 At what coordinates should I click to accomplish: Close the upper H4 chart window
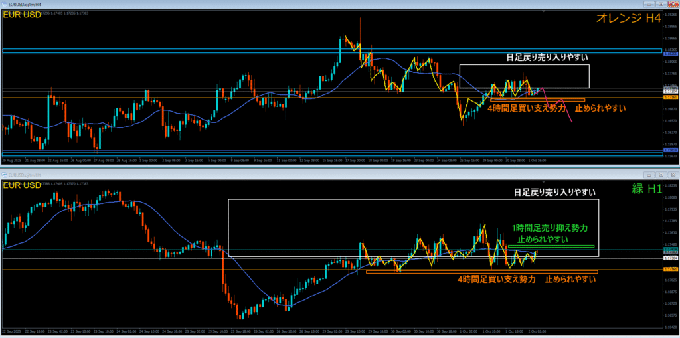[x=673, y=5]
